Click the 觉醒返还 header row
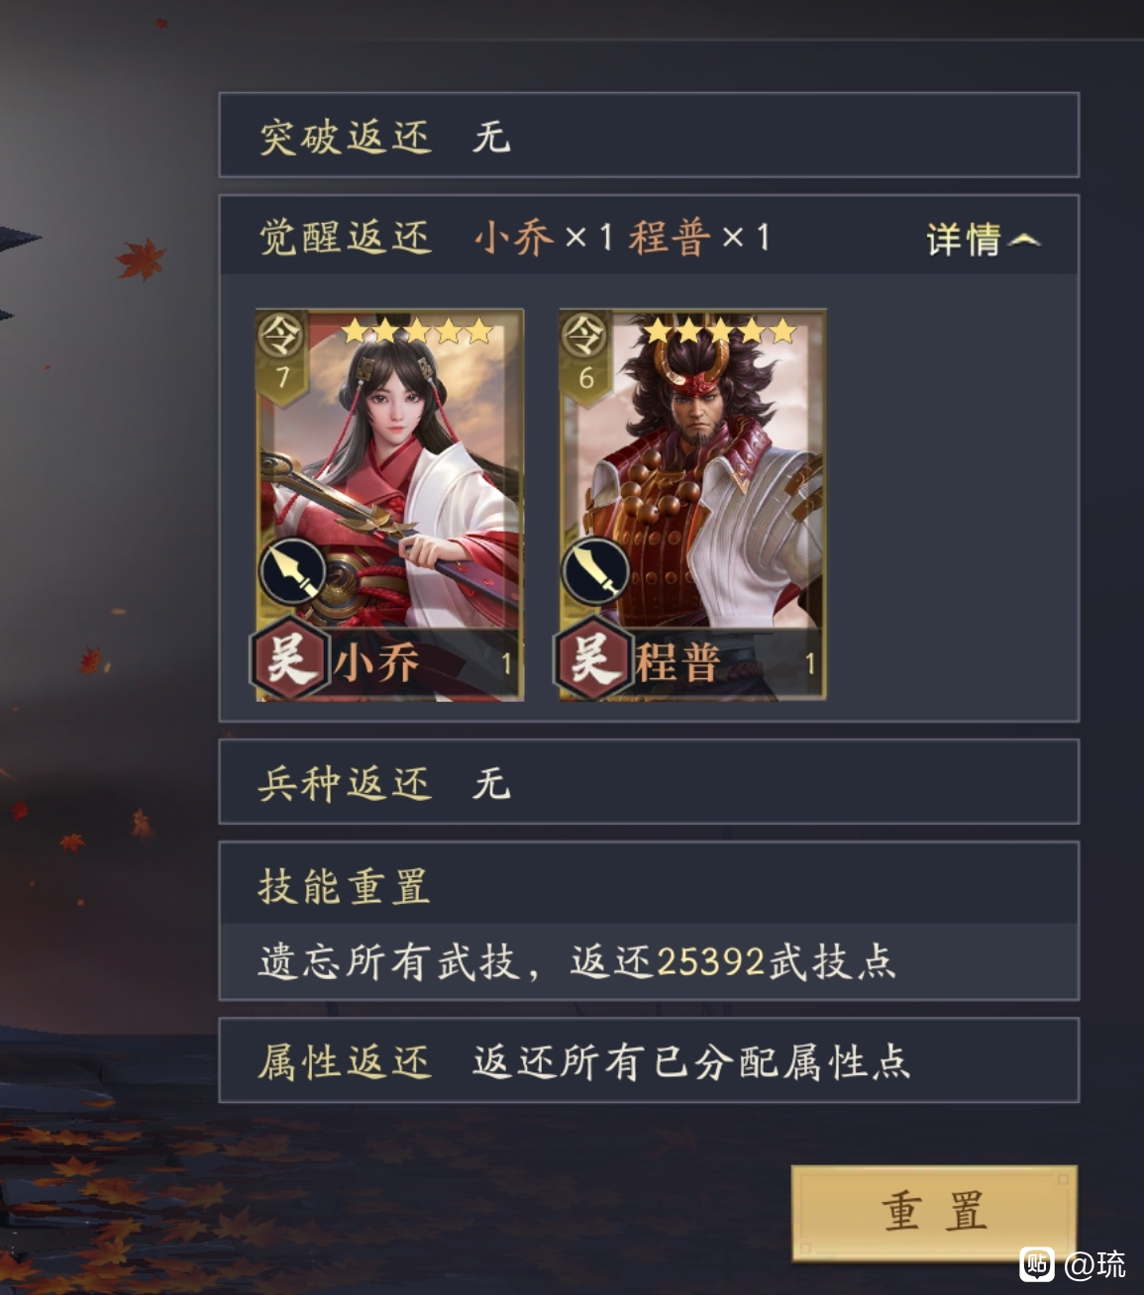Screen dimensions: 1144x1295 [x=649, y=237]
